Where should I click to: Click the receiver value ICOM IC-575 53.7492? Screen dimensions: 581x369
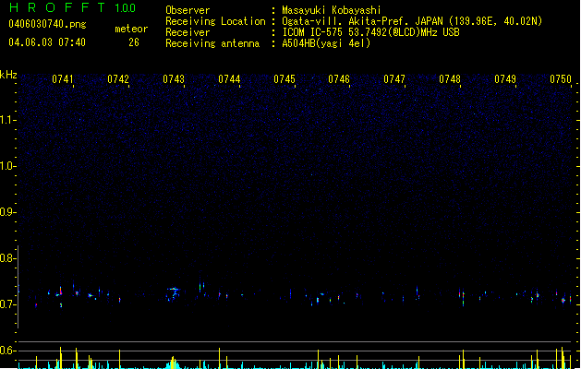[x=370, y=32]
